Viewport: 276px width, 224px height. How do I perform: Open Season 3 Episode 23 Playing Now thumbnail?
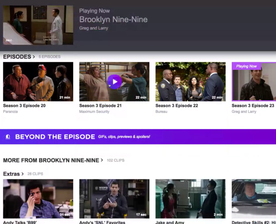[254, 82]
